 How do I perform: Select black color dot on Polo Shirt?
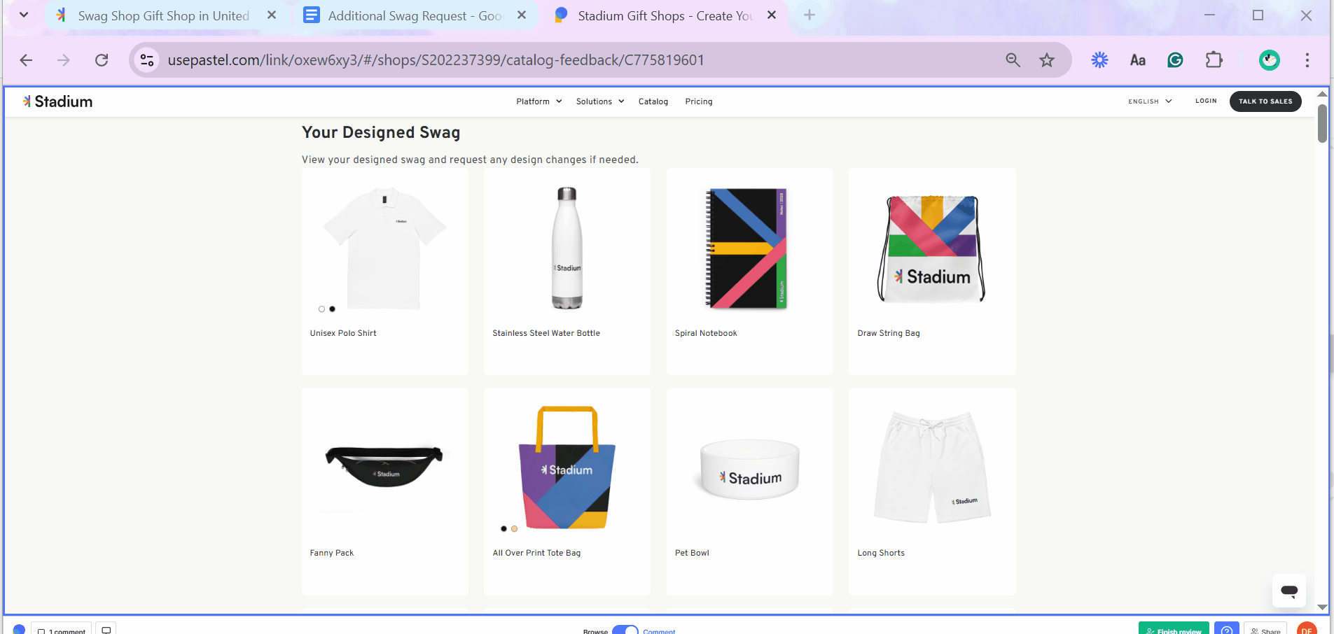332,309
